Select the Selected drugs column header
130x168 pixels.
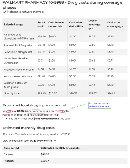point(13,24)
